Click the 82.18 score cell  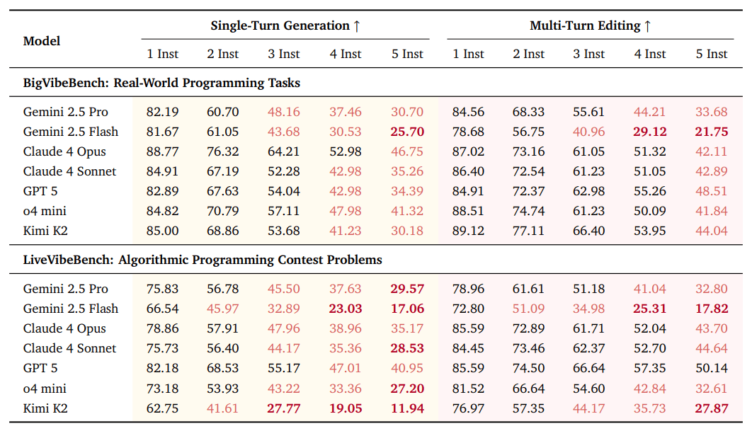(x=162, y=368)
